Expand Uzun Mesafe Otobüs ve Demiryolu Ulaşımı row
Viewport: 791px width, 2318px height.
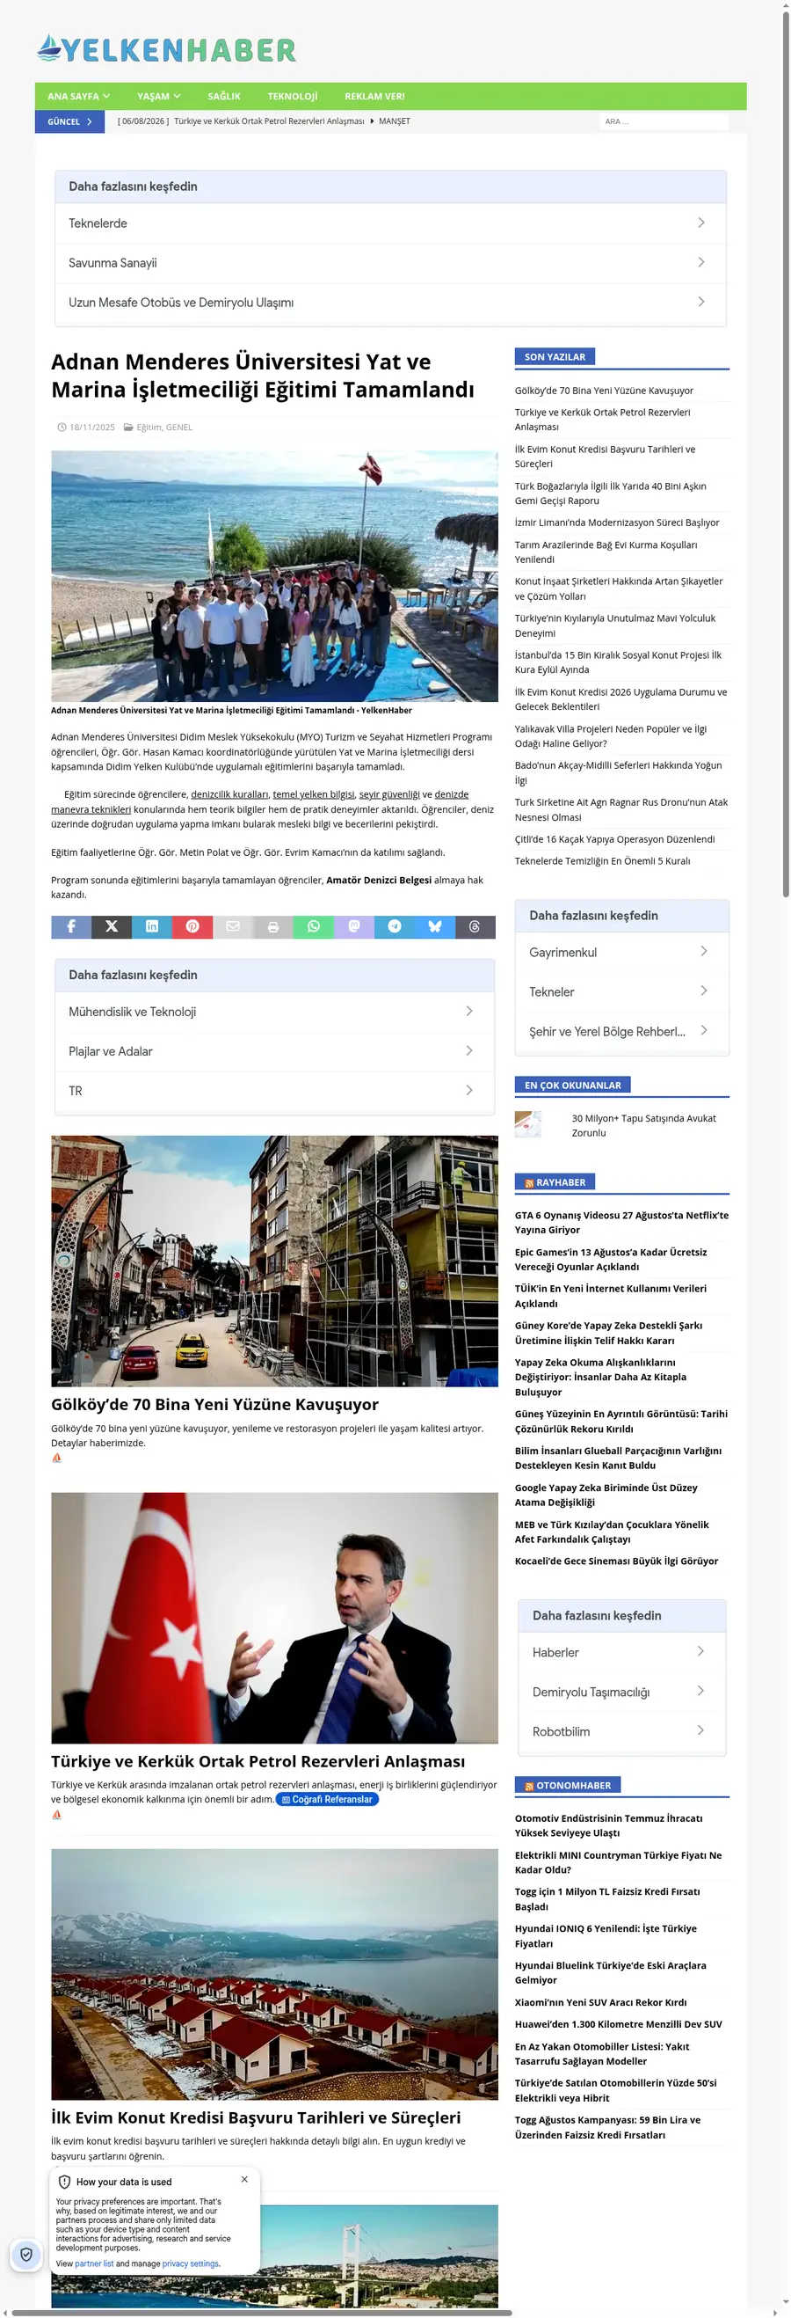click(390, 303)
